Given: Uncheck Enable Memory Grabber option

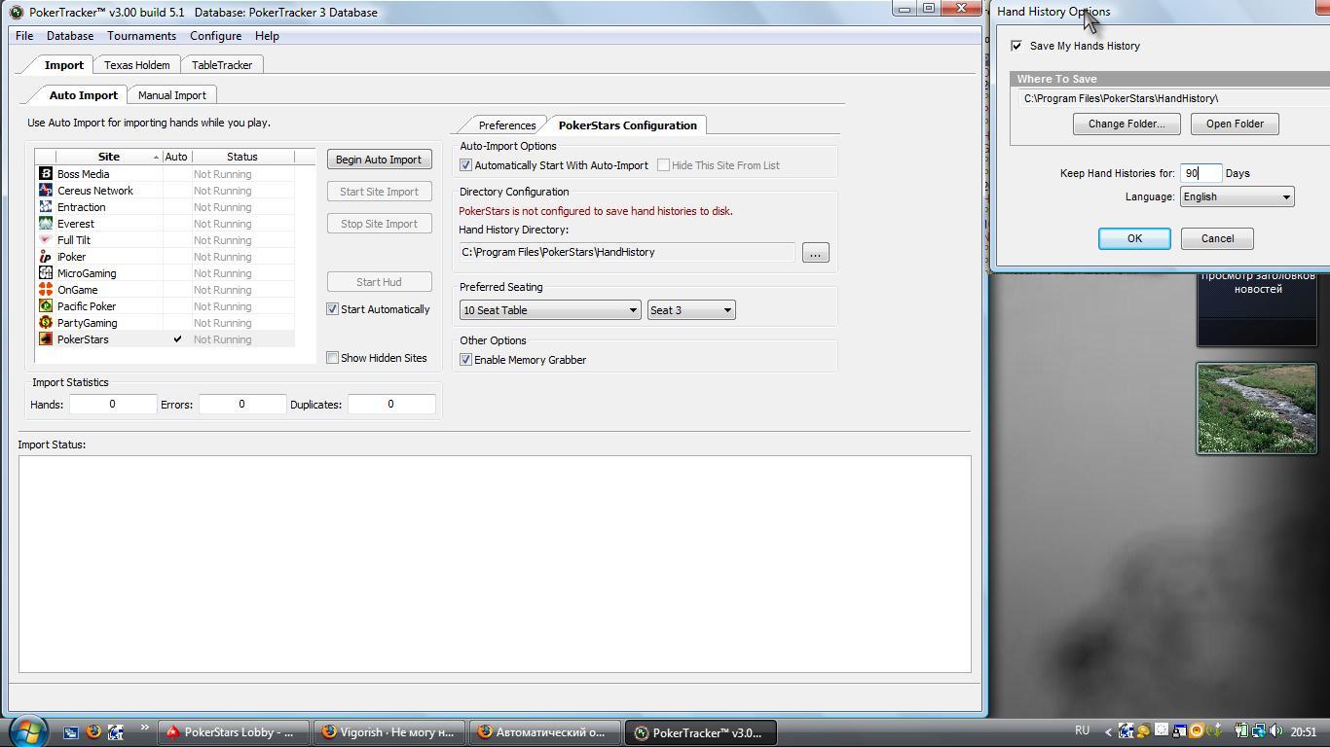Looking at the screenshot, I should pyautogui.click(x=466, y=360).
